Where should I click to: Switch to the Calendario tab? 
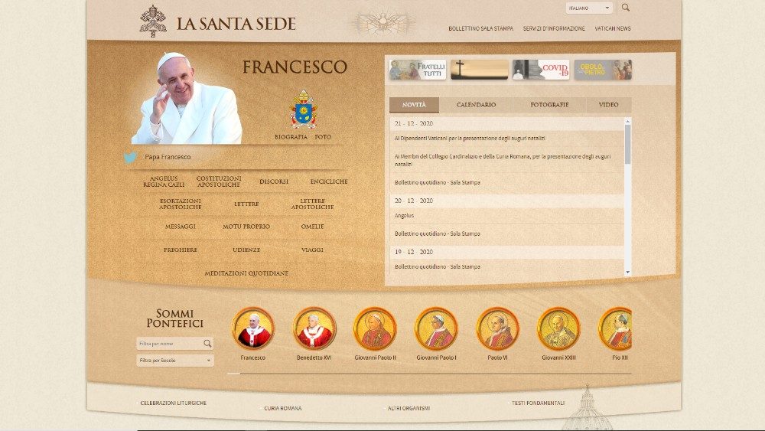(x=476, y=105)
